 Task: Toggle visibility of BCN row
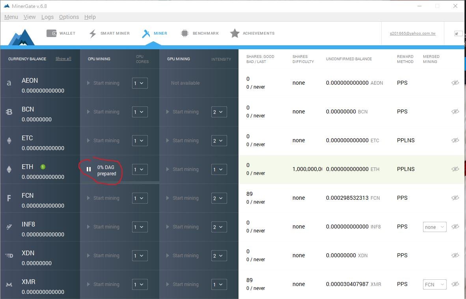click(x=455, y=111)
